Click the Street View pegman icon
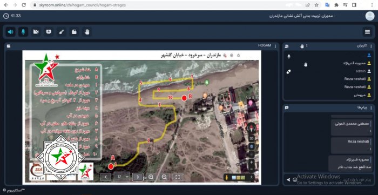 coord(227,178)
